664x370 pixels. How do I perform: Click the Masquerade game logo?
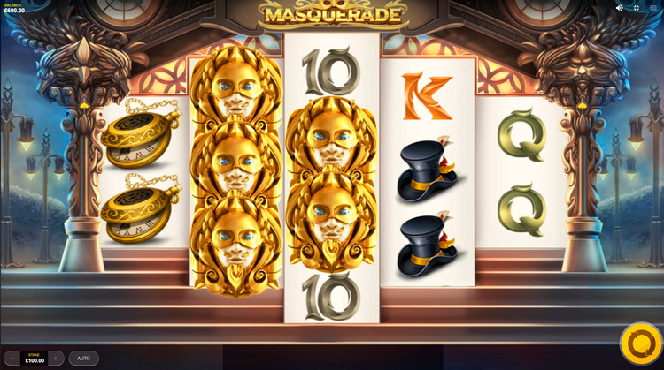coord(333,15)
